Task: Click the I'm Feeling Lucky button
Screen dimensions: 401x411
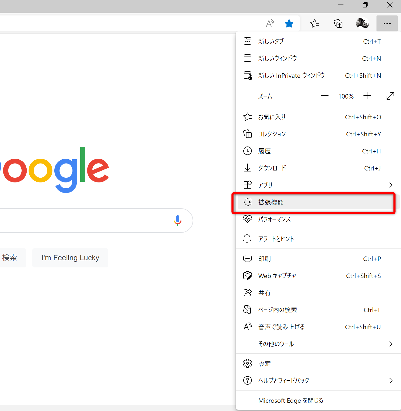Action: click(x=70, y=258)
